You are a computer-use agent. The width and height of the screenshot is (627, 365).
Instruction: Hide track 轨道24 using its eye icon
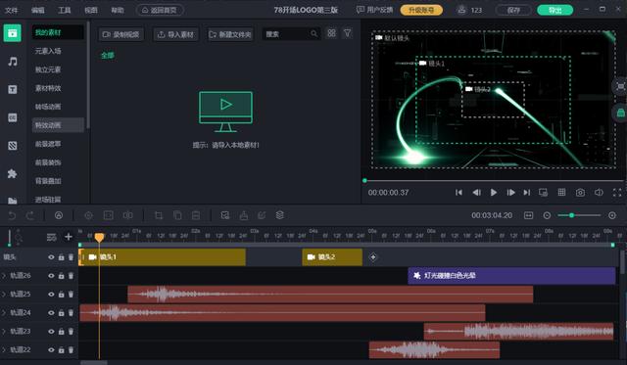[51, 313]
